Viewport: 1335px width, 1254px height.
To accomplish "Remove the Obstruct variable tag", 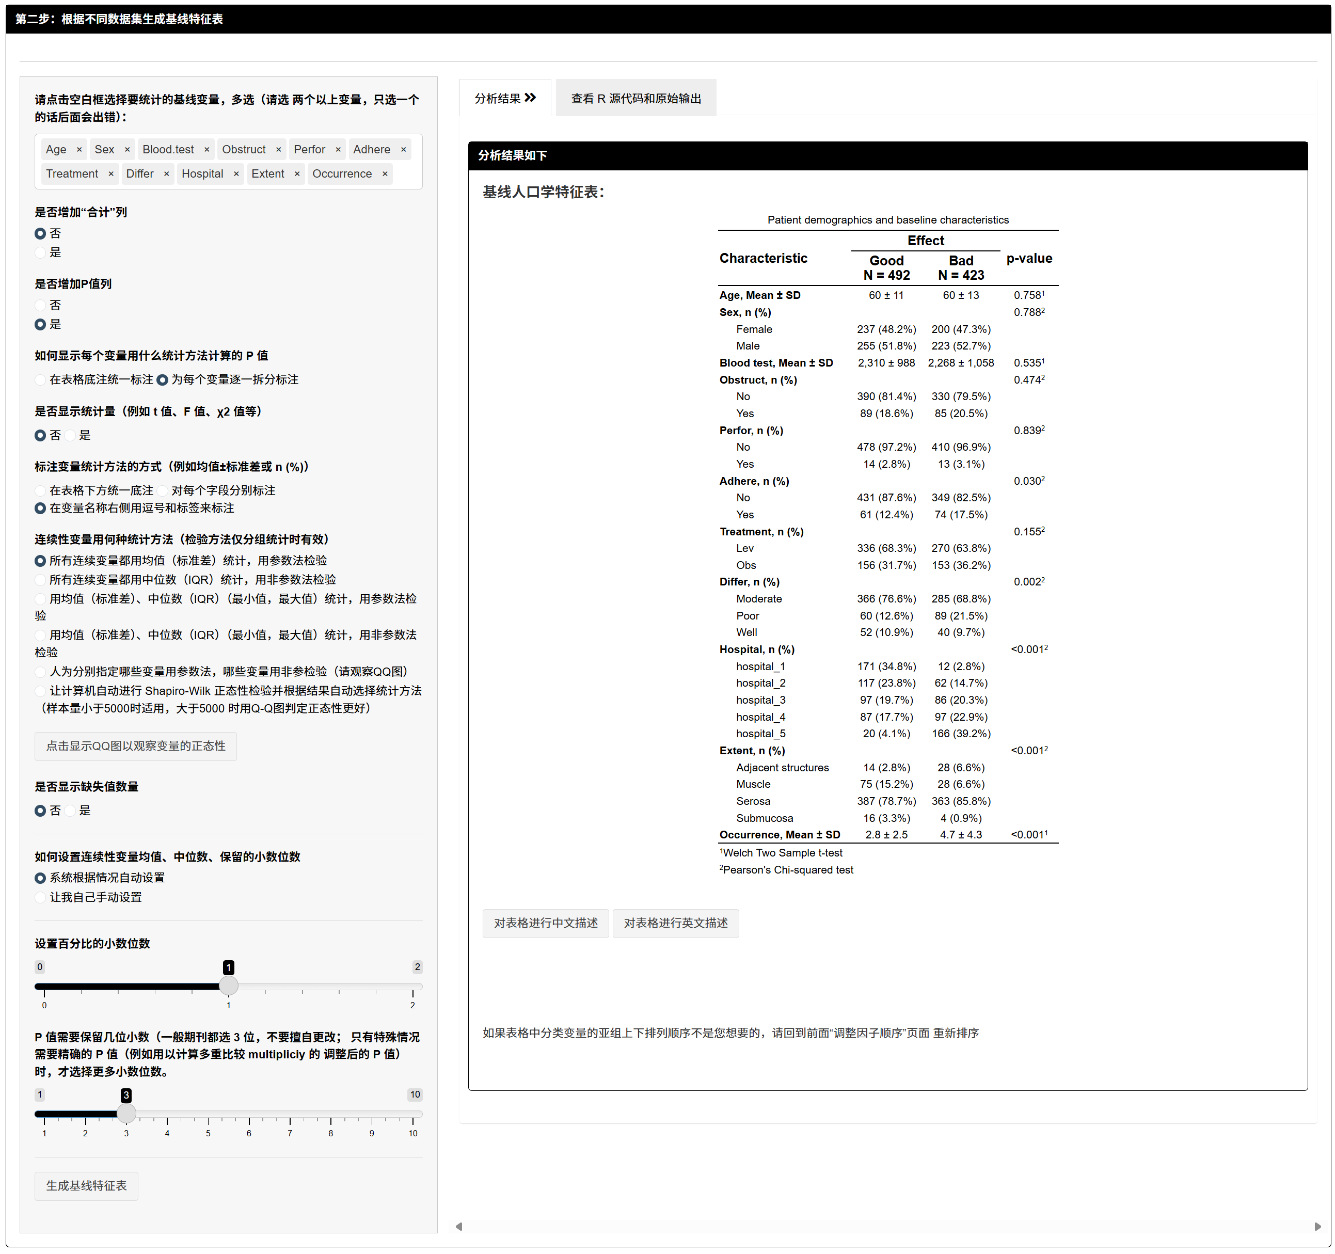I will click(279, 150).
